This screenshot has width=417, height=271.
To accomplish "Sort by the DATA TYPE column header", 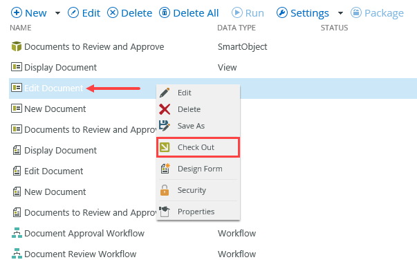I will 236,28.
